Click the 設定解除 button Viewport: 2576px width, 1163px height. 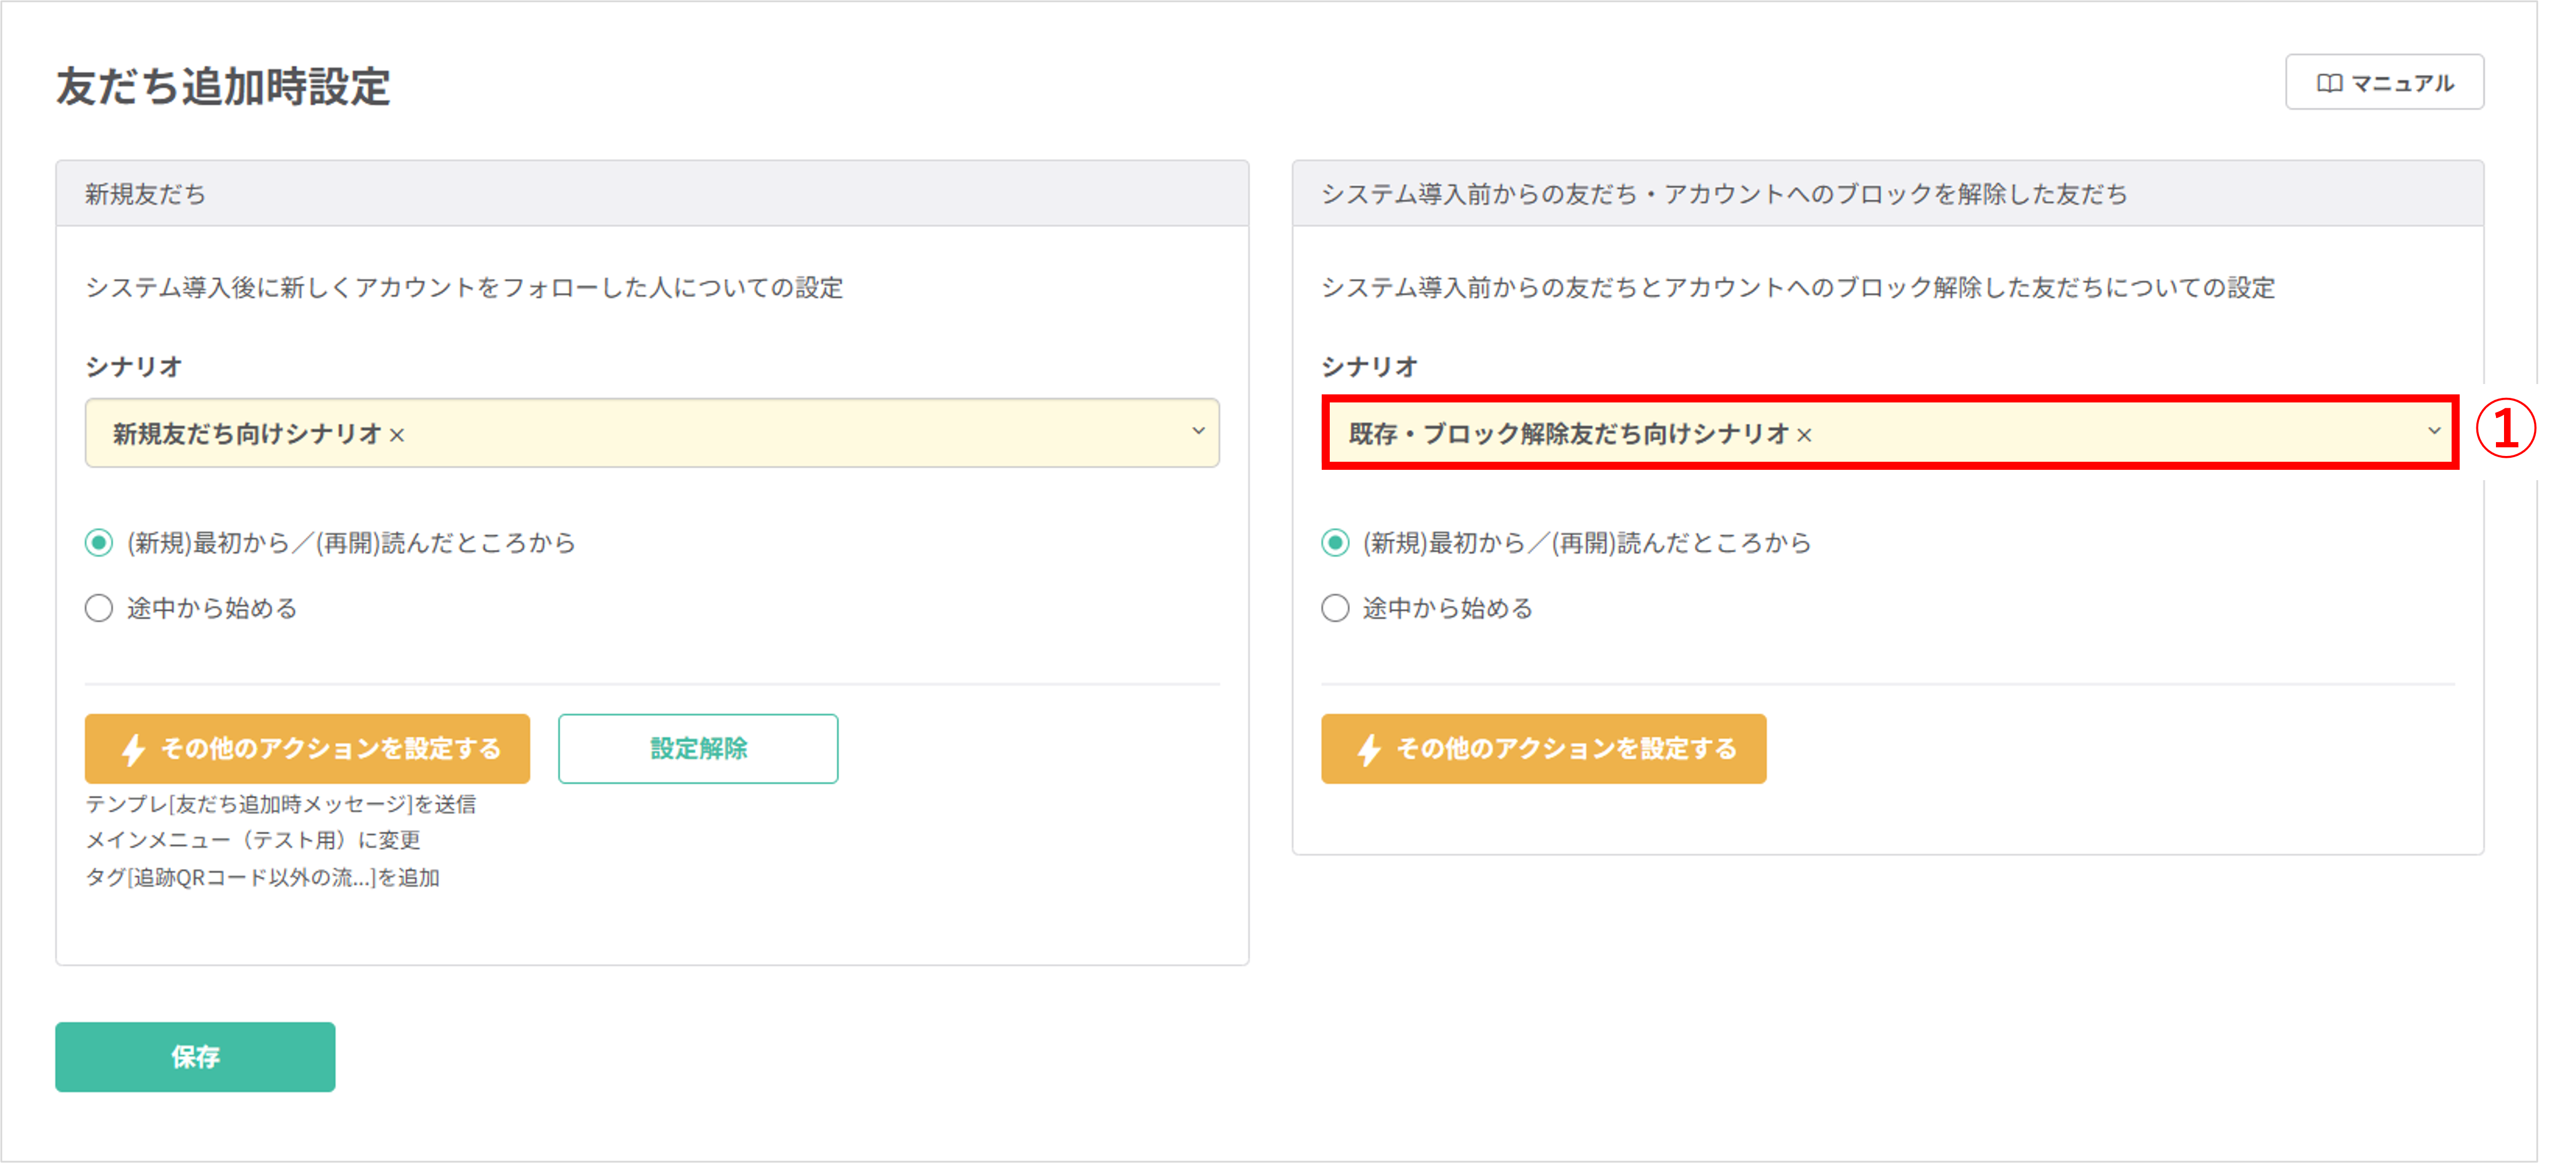[698, 748]
